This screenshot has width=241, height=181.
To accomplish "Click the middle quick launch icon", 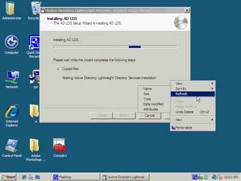I will tap(31, 177).
